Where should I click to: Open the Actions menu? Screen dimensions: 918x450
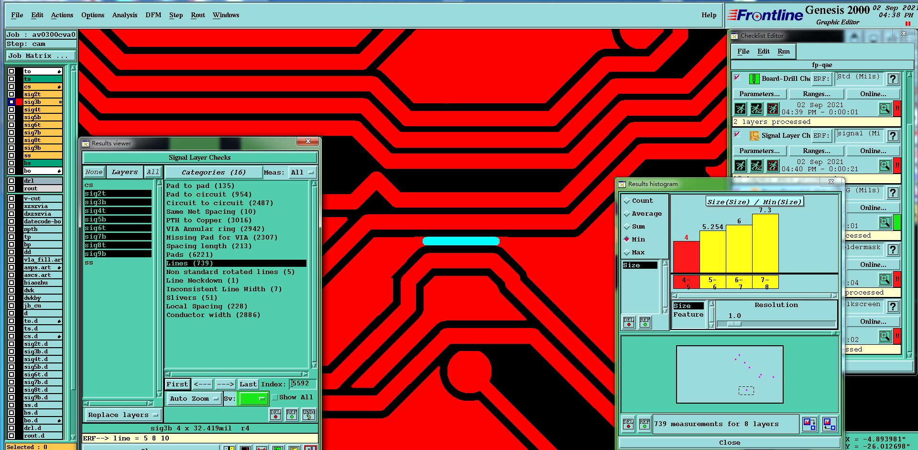point(62,15)
